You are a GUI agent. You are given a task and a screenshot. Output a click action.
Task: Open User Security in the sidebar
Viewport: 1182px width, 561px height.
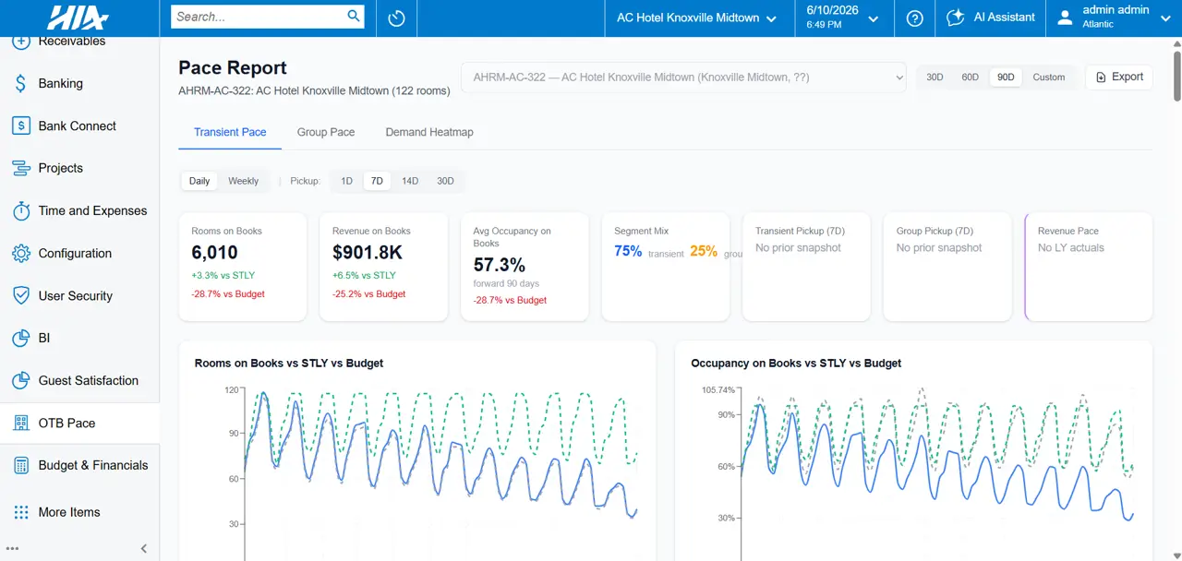click(79, 295)
